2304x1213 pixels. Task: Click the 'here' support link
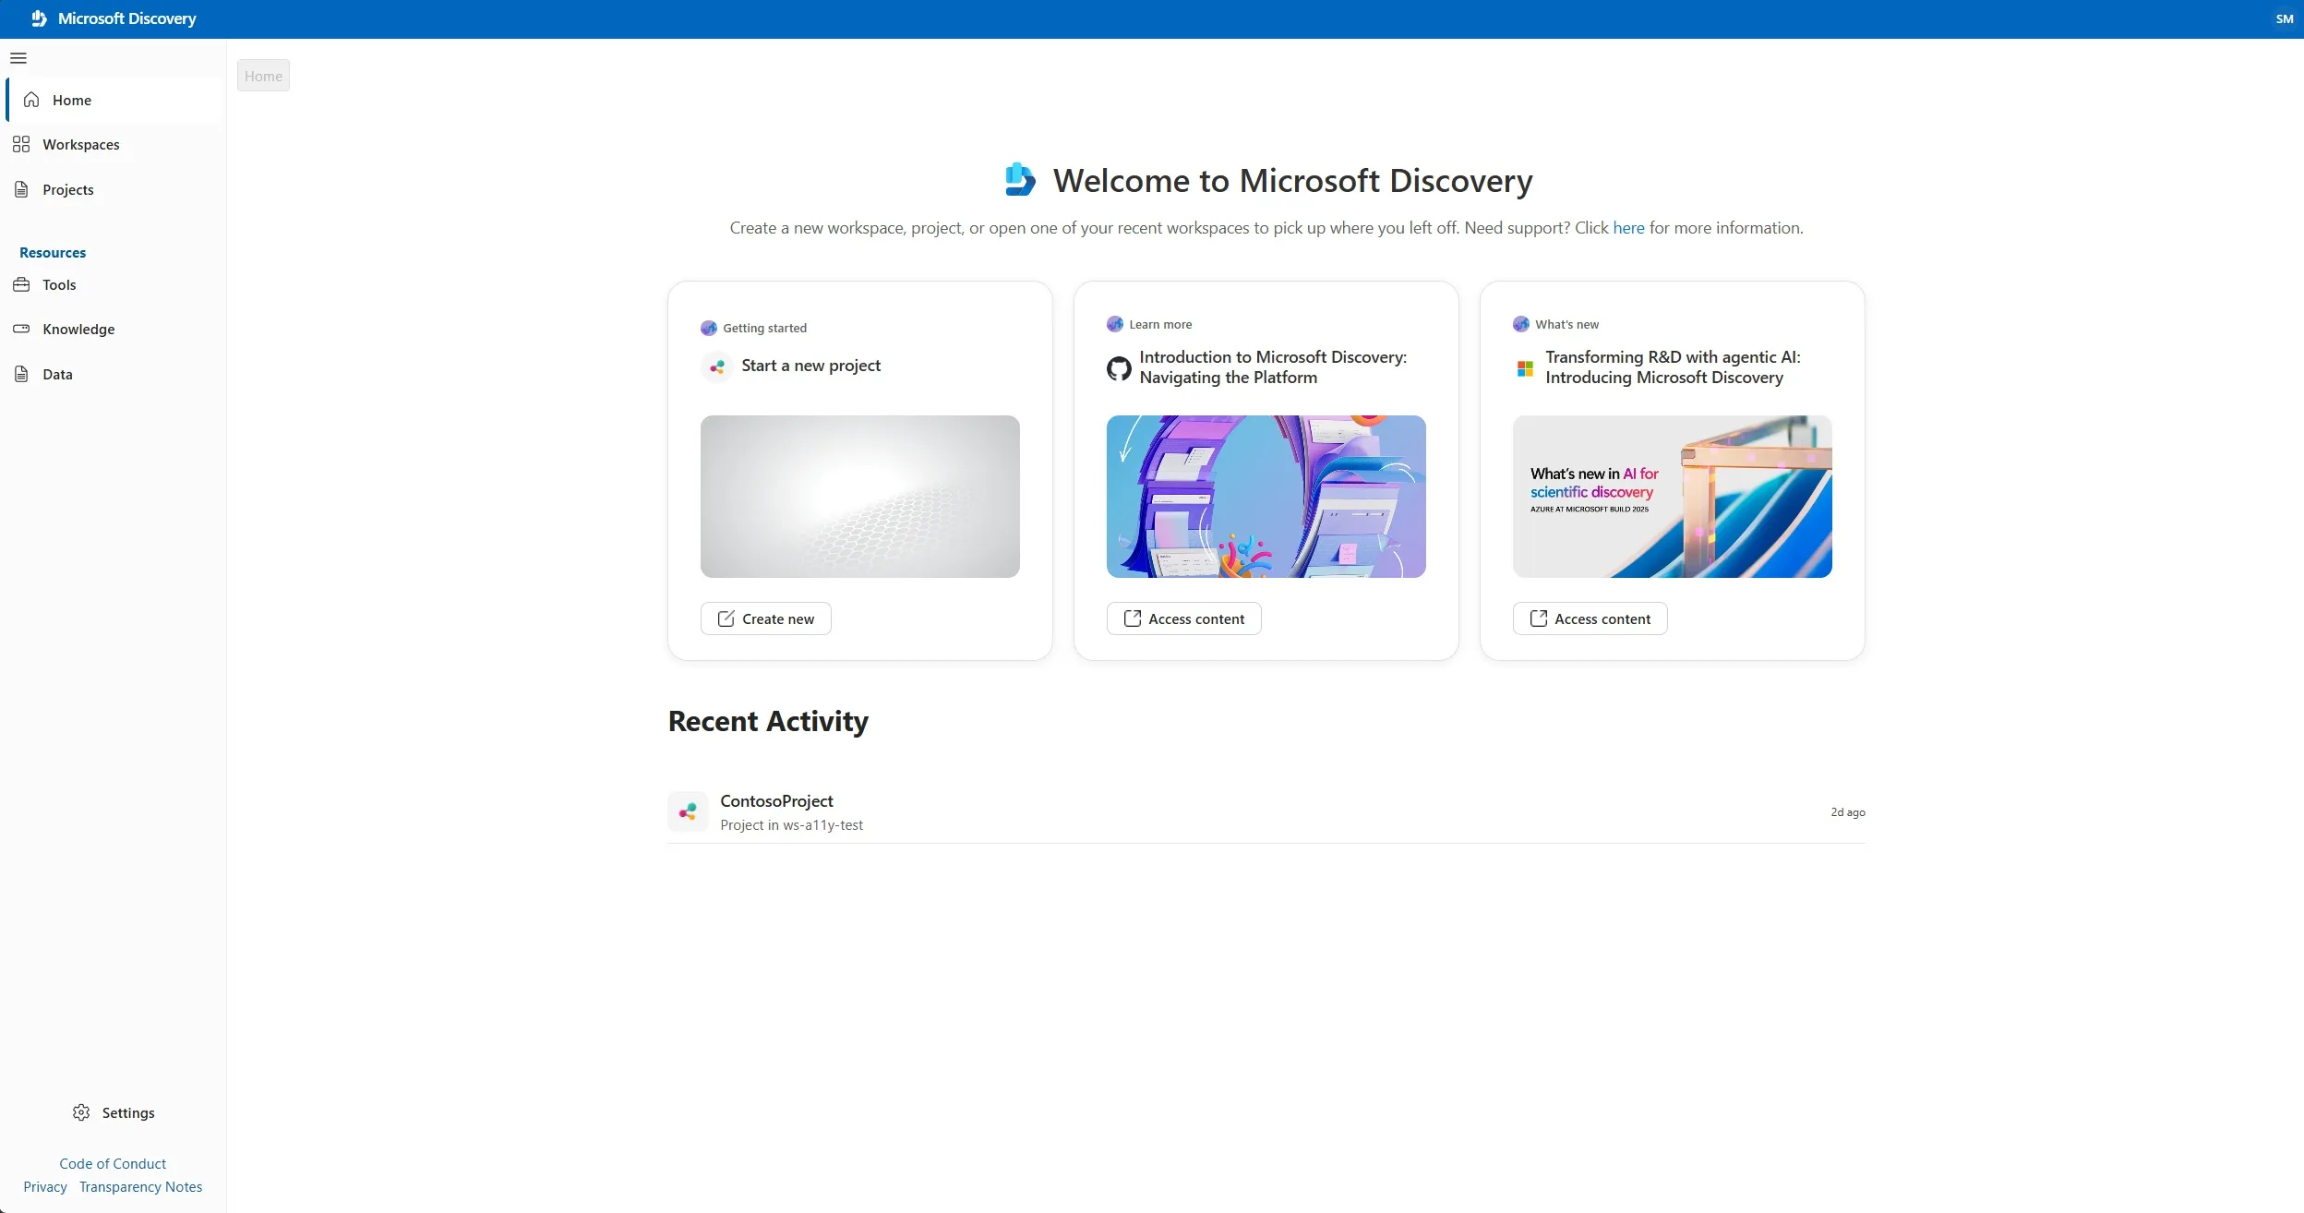1628,228
